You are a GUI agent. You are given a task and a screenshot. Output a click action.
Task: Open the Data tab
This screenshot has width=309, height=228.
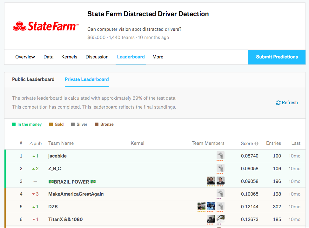click(x=49, y=57)
